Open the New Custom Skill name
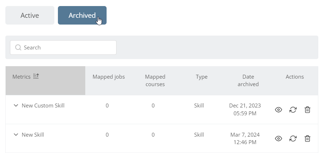 click(x=43, y=106)
